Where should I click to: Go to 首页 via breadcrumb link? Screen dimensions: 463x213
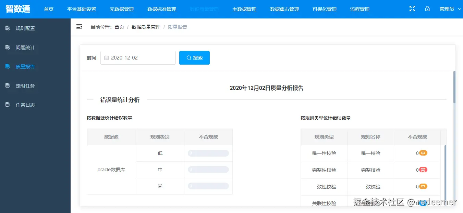coord(119,27)
